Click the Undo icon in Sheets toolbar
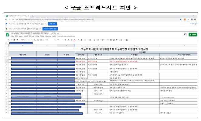201x121 pixels. (8, 40)
